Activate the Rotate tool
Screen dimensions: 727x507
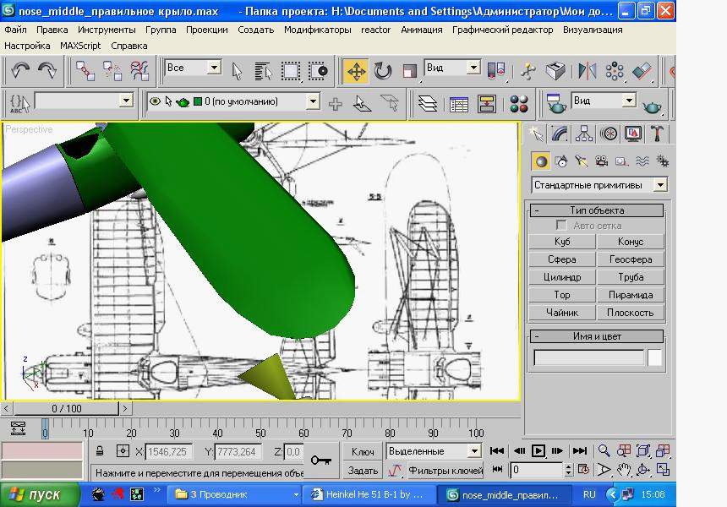pyautogui.click(x=383, y=71)
